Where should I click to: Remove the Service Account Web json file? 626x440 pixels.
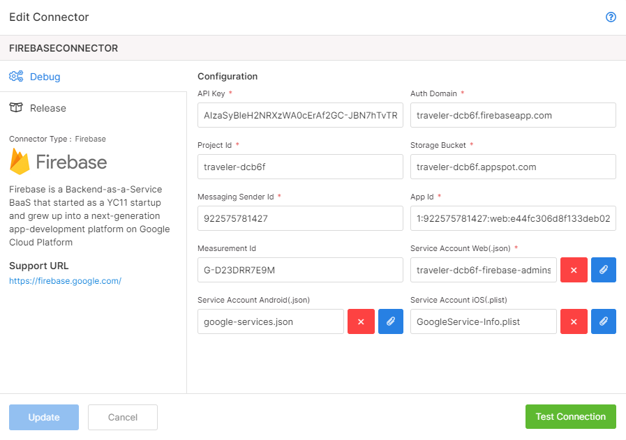[x=574, y=270]
